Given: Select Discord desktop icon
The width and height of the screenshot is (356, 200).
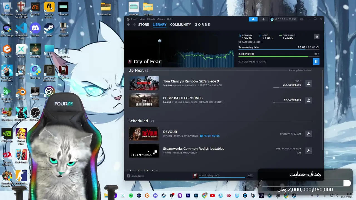Looking at the screenshot, I should click(35, 30).
